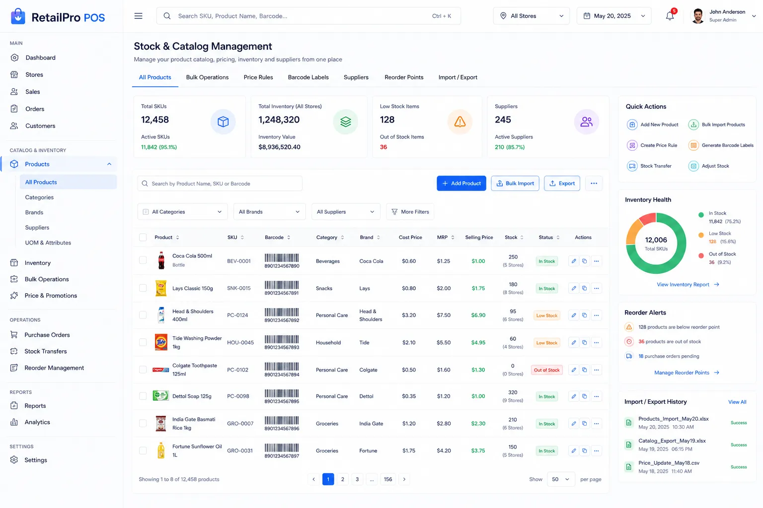Check the Head & Shoulders 400ml checkbox

click(143, 315)
